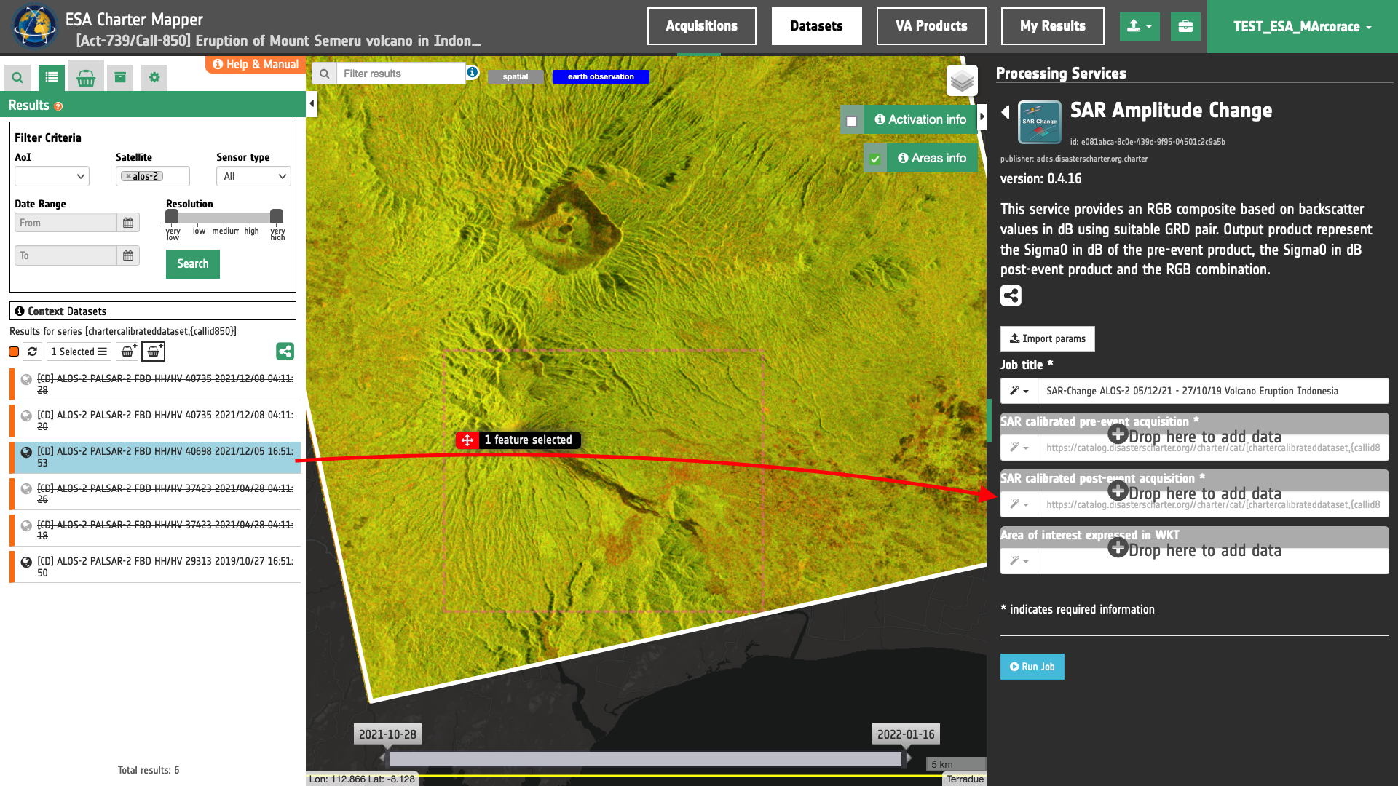Toggle the orange select-all results box
Screen dimensions: 1398x786
point(14,352)
